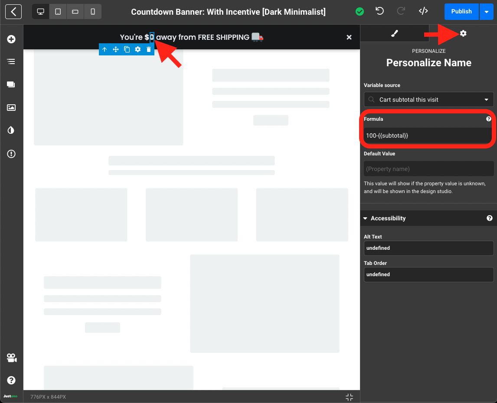Open the layers list icon
The height and width of the screenshot is (403, 497).
(11, 62)
